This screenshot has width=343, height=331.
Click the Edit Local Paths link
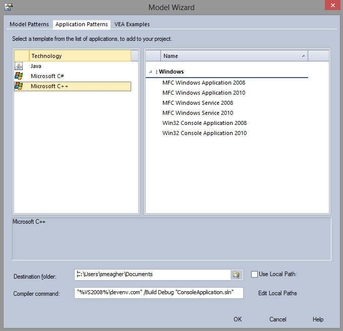(277, 293)
